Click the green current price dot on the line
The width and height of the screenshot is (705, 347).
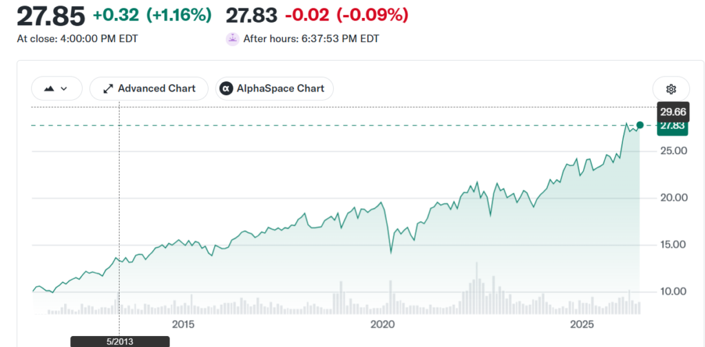click(x=640, y=125)
